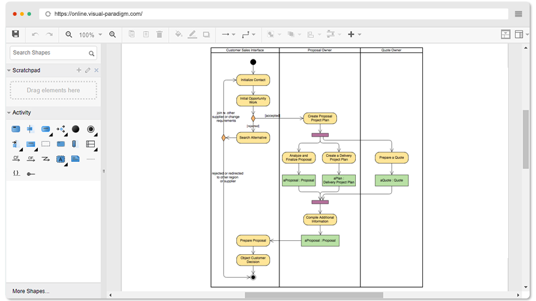
Task: Redo the last action
Action: pyautogui.click(x=49, y=34)
